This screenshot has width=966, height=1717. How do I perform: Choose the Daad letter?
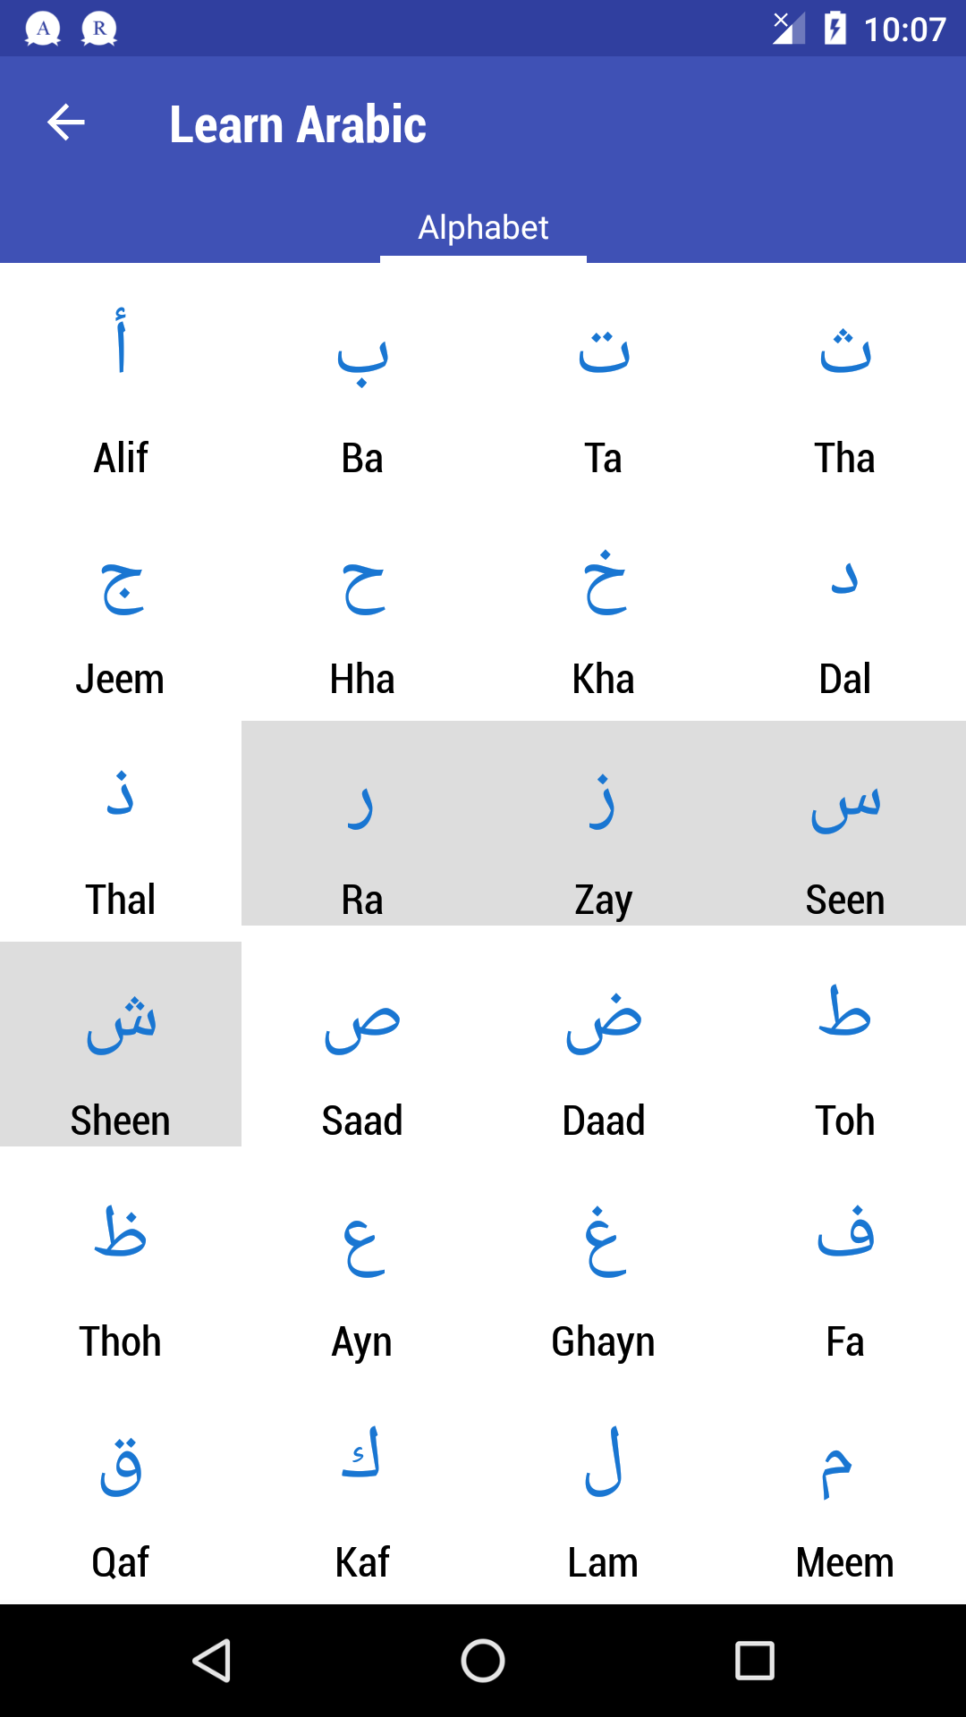(x=604, y=1045)
